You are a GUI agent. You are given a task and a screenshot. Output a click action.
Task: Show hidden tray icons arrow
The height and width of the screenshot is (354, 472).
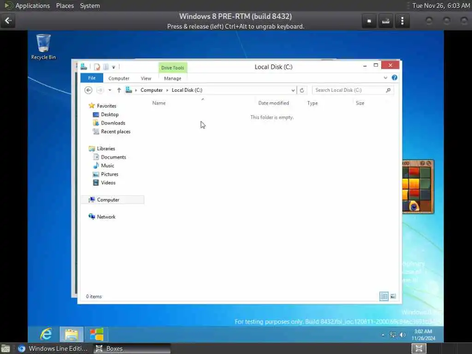click(383, 335)
